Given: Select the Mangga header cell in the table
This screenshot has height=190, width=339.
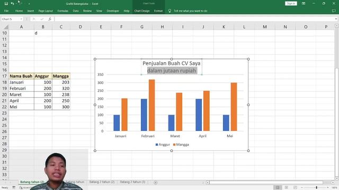Looking at the screenshot, I should click(x=61, y=76).
